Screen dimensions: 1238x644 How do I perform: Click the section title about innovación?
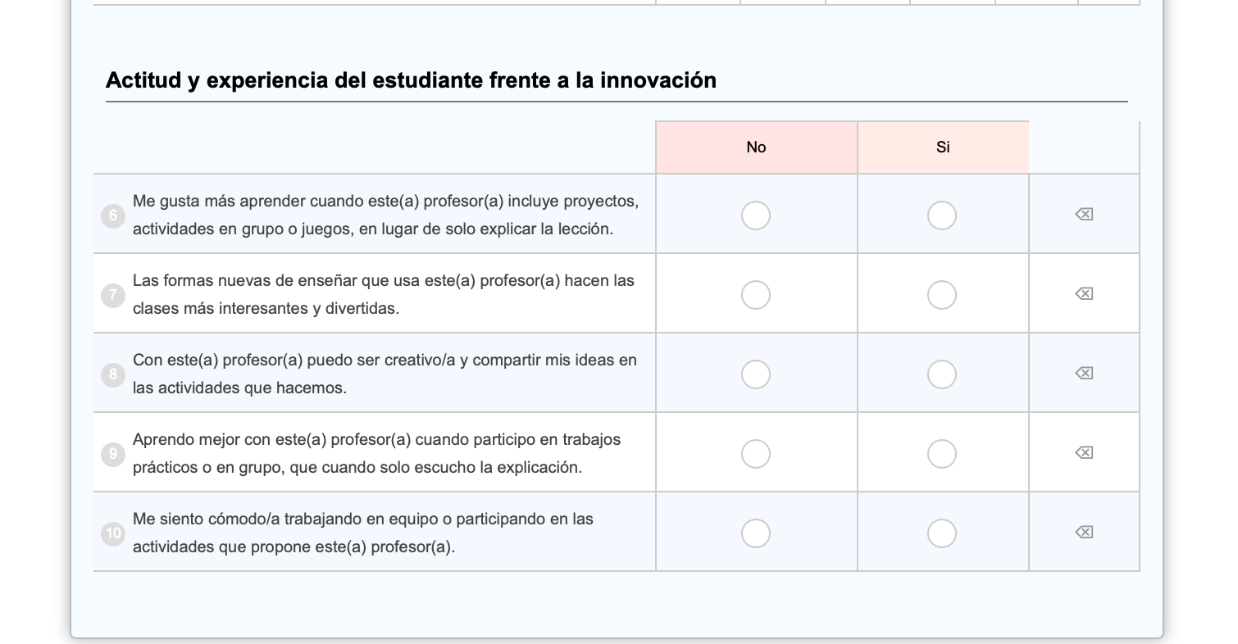tap(411, 80)
